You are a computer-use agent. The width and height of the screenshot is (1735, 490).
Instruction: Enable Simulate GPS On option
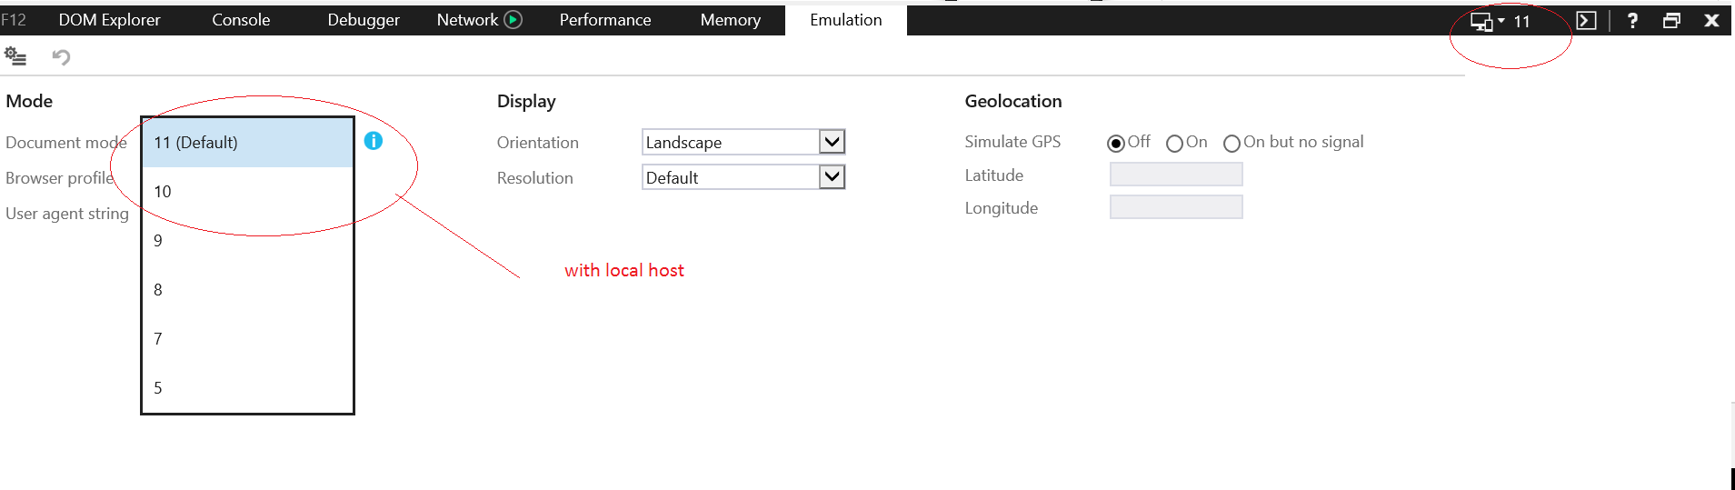click(1174, 143)
